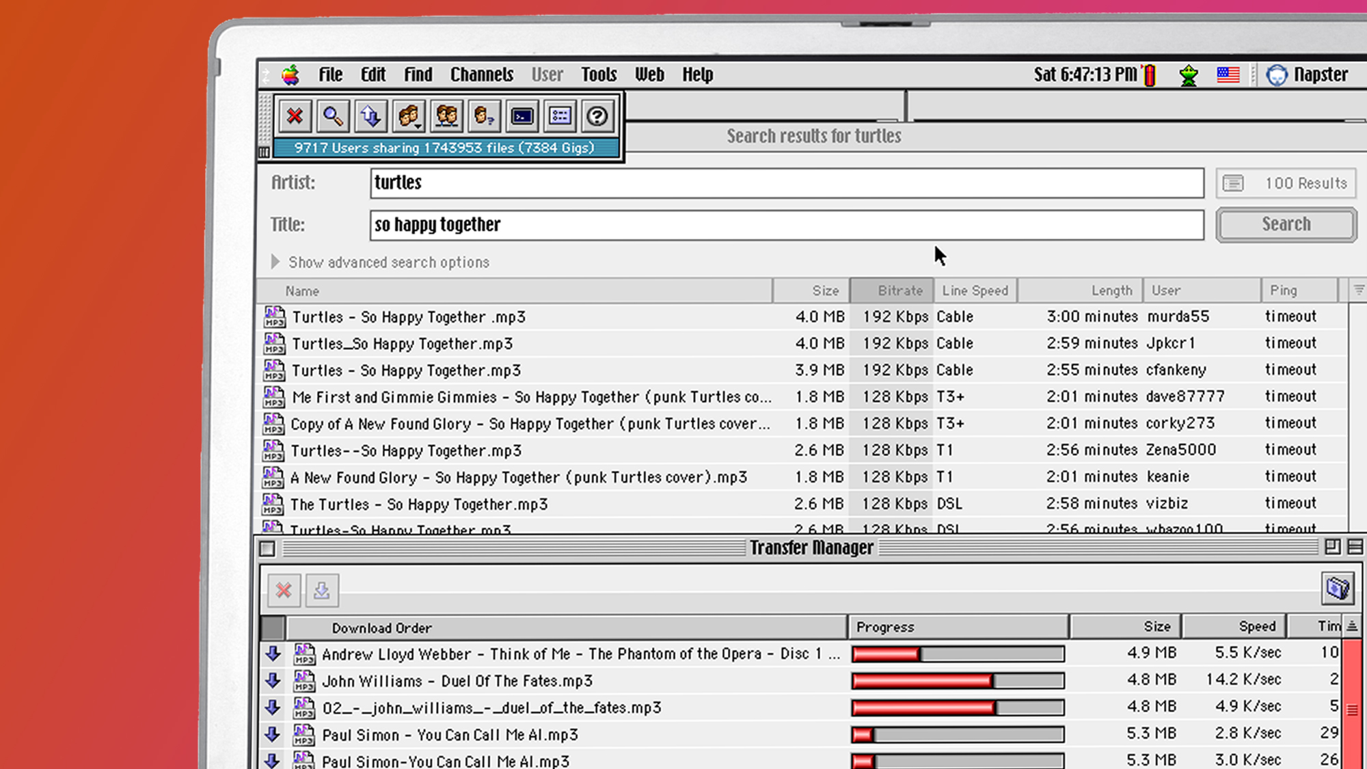Click the library/files icon in toolbar
1367x769 pixels.
coord(560,115)
